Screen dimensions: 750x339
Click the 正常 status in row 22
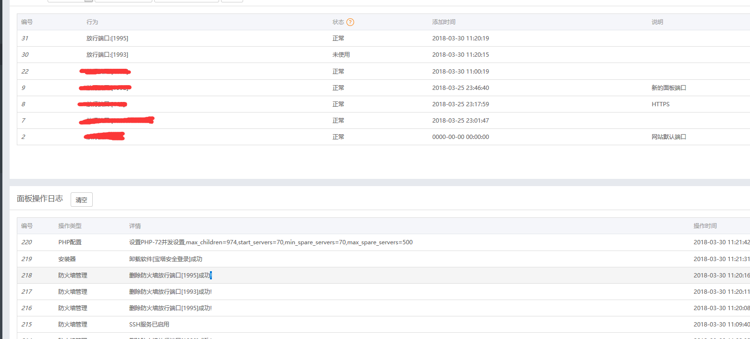coord(338,71)
